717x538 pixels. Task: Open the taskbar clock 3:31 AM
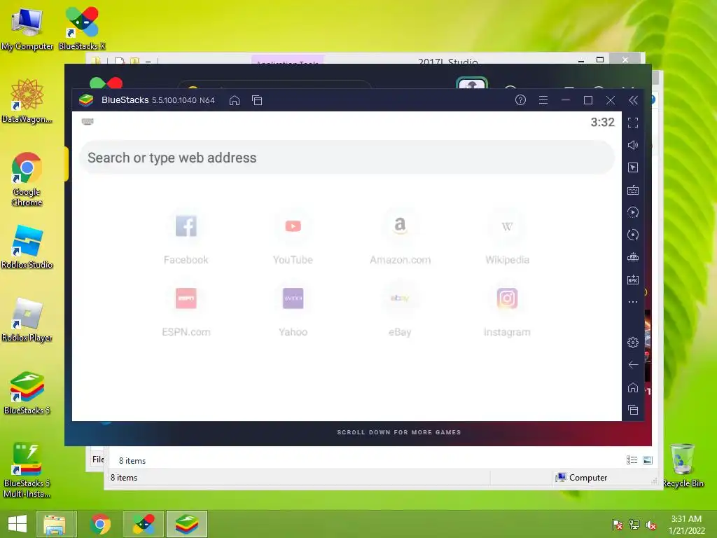(686, 525)
